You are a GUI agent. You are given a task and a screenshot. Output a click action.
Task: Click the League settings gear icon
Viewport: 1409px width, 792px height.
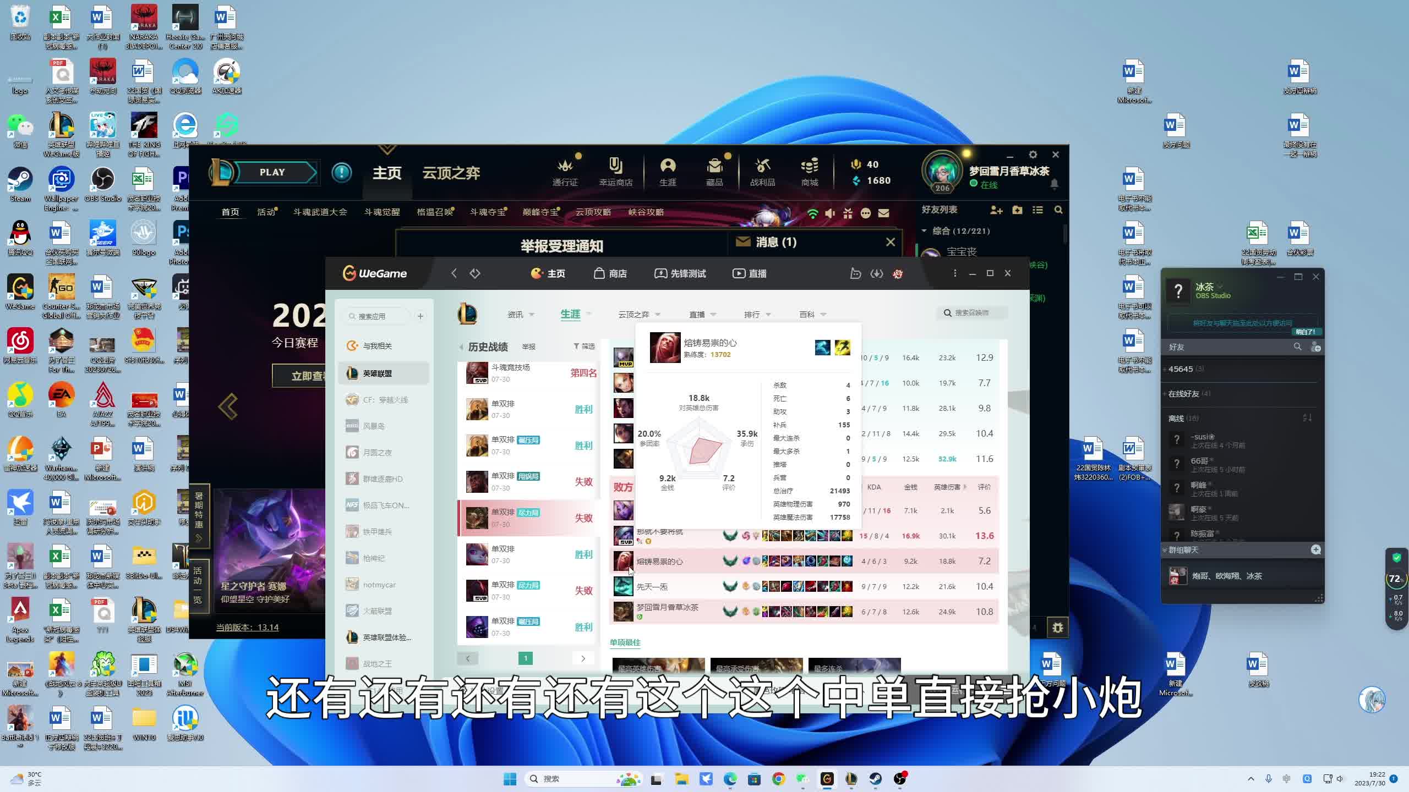(x=1033, y=155)
